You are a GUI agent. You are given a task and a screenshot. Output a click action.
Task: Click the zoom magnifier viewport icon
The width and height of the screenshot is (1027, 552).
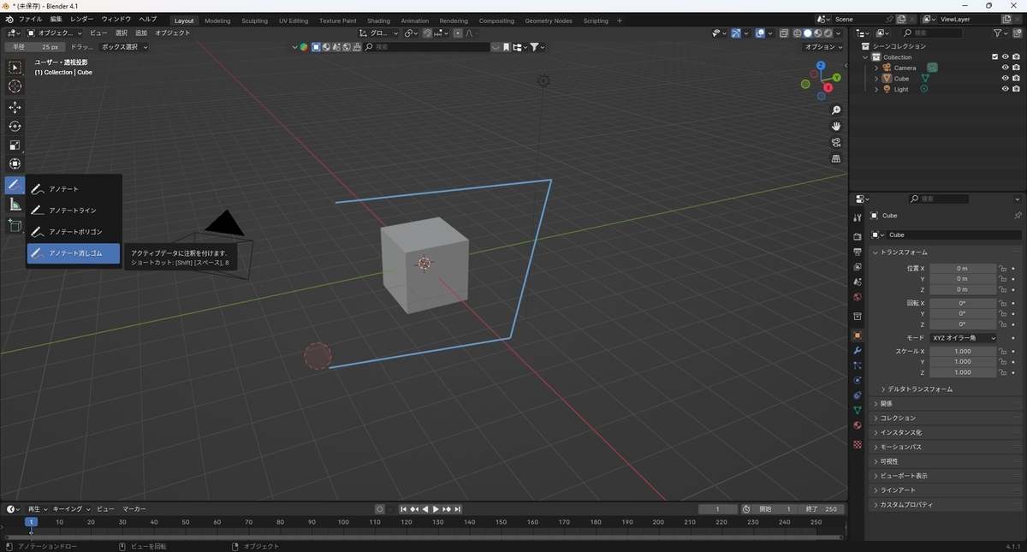[x=836, y=110]
